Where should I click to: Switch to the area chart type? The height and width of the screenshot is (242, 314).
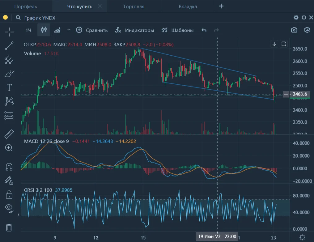tap(57, 30)
